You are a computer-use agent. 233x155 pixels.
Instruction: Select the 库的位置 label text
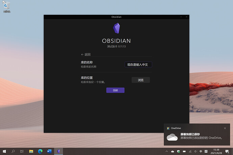click(87, 78)
